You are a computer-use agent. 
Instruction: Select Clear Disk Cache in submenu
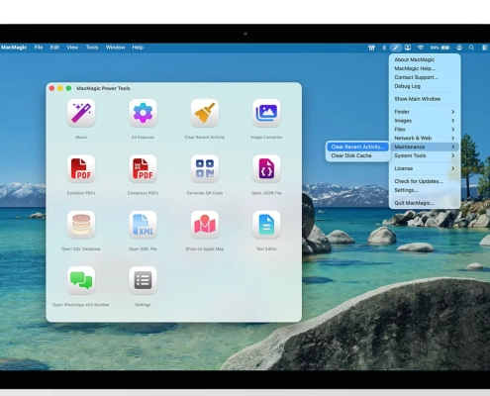tap(357, 155)
